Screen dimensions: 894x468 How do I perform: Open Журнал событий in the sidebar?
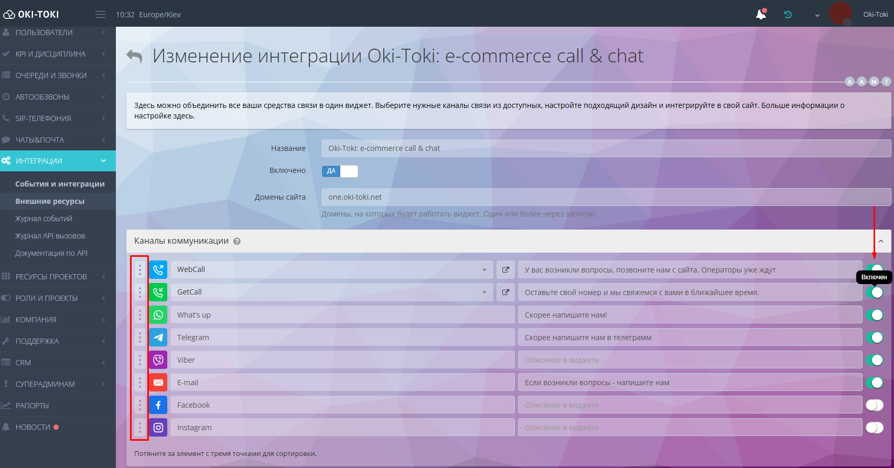44,219
